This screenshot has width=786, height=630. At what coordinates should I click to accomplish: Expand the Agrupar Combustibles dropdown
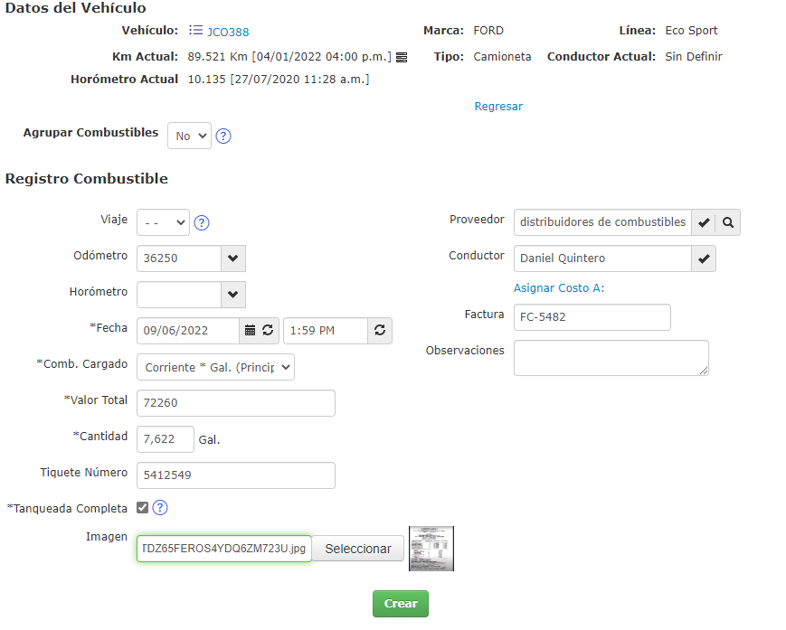click(189, 136)
